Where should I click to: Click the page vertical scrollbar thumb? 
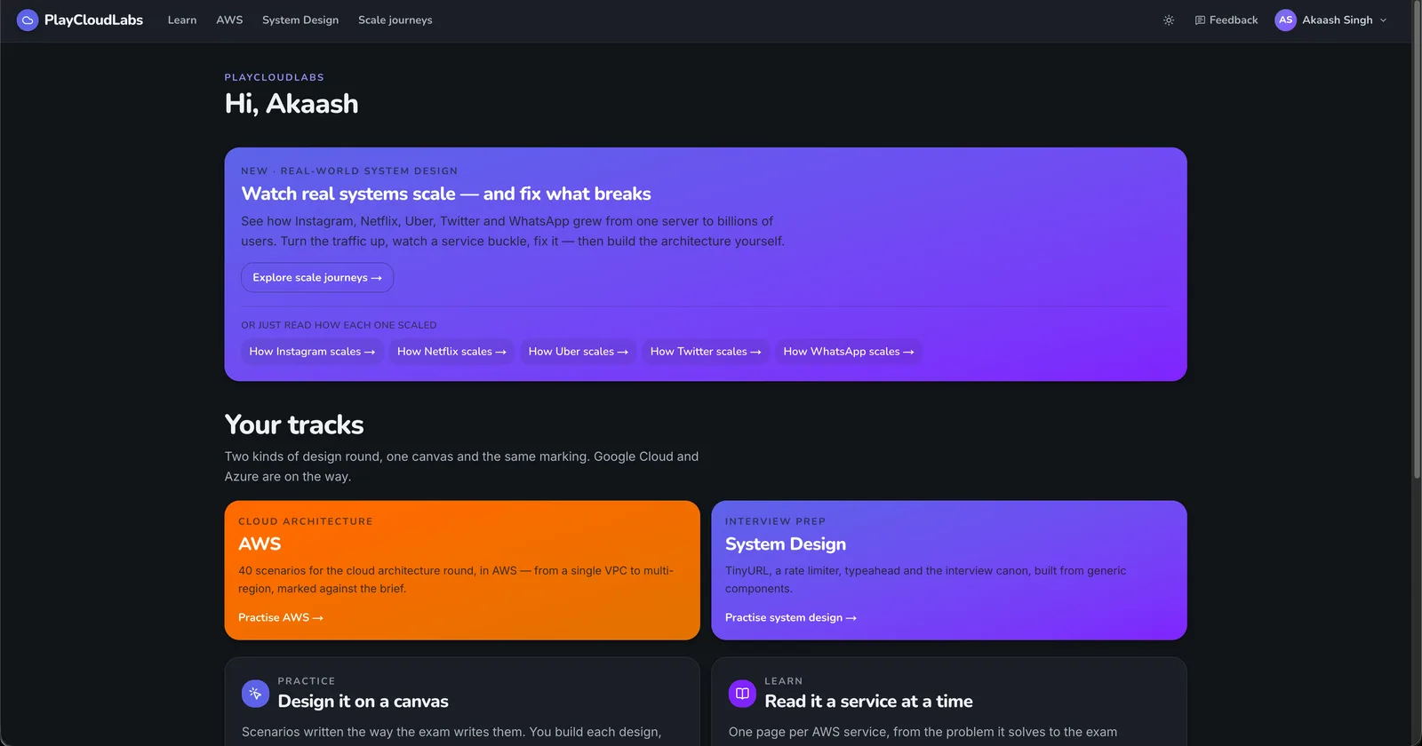[1417, 240]
